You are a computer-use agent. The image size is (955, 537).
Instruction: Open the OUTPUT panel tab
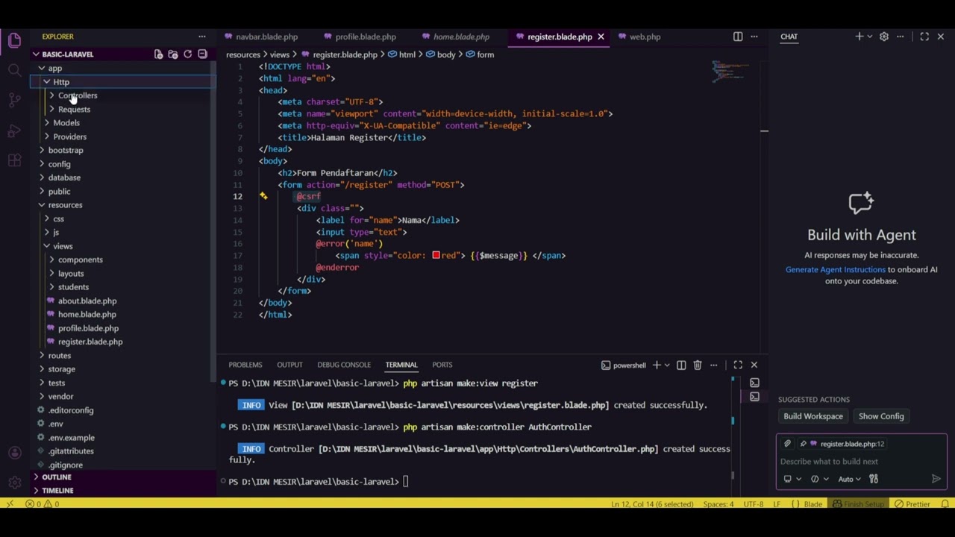point(289,365)
